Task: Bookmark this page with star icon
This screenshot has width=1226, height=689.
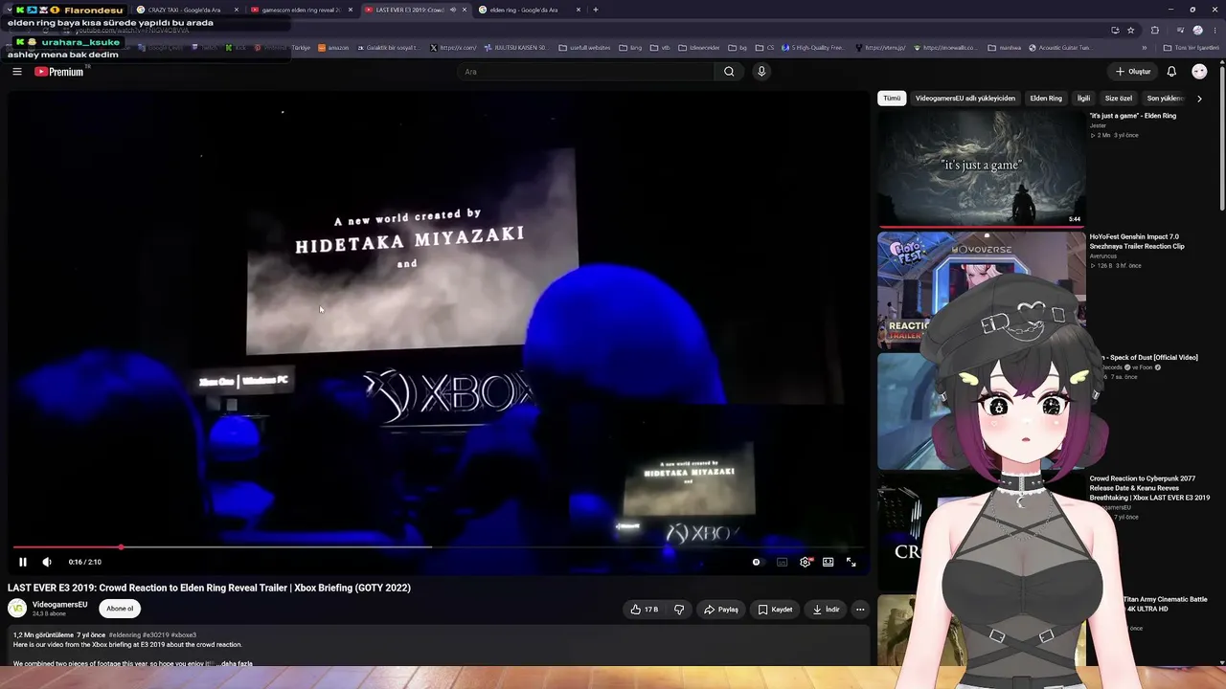Action: 1131,30
